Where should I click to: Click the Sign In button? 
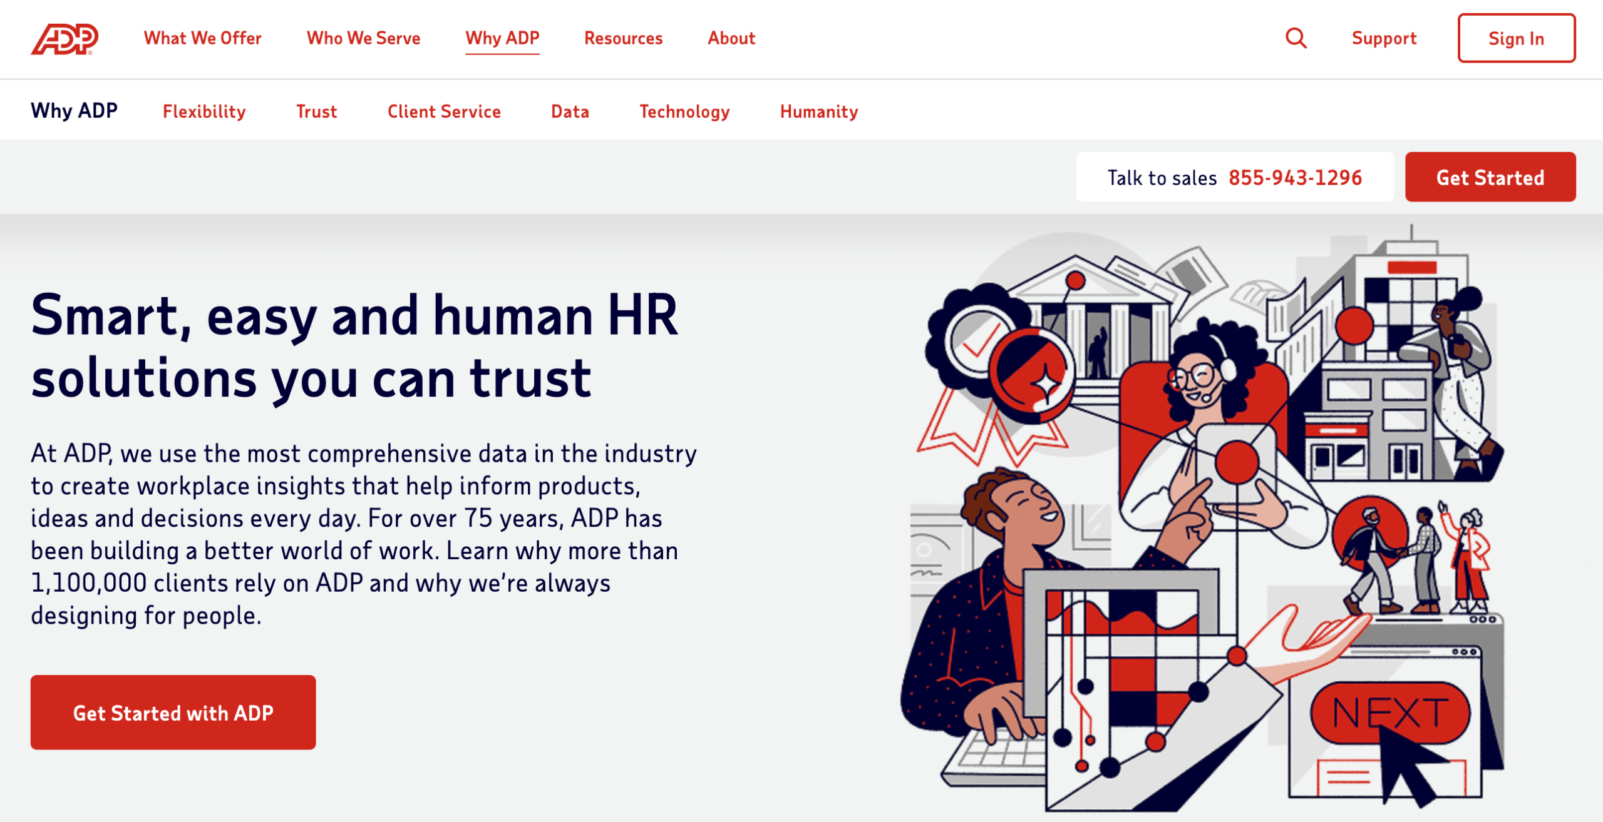click(x=1516, y=38)
